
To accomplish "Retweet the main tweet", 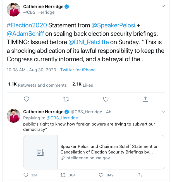I will click(x=66, y=99).
